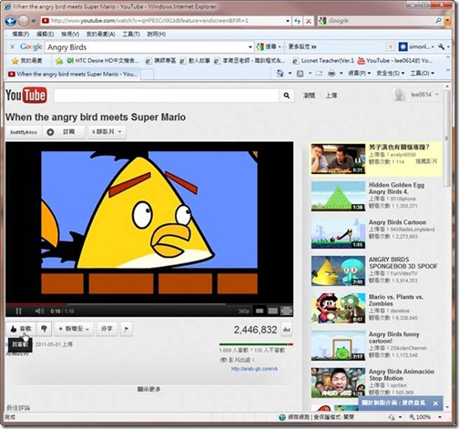Subscribe with the plus subscribe button
The image size is (459, 429).
click(64, 132)
